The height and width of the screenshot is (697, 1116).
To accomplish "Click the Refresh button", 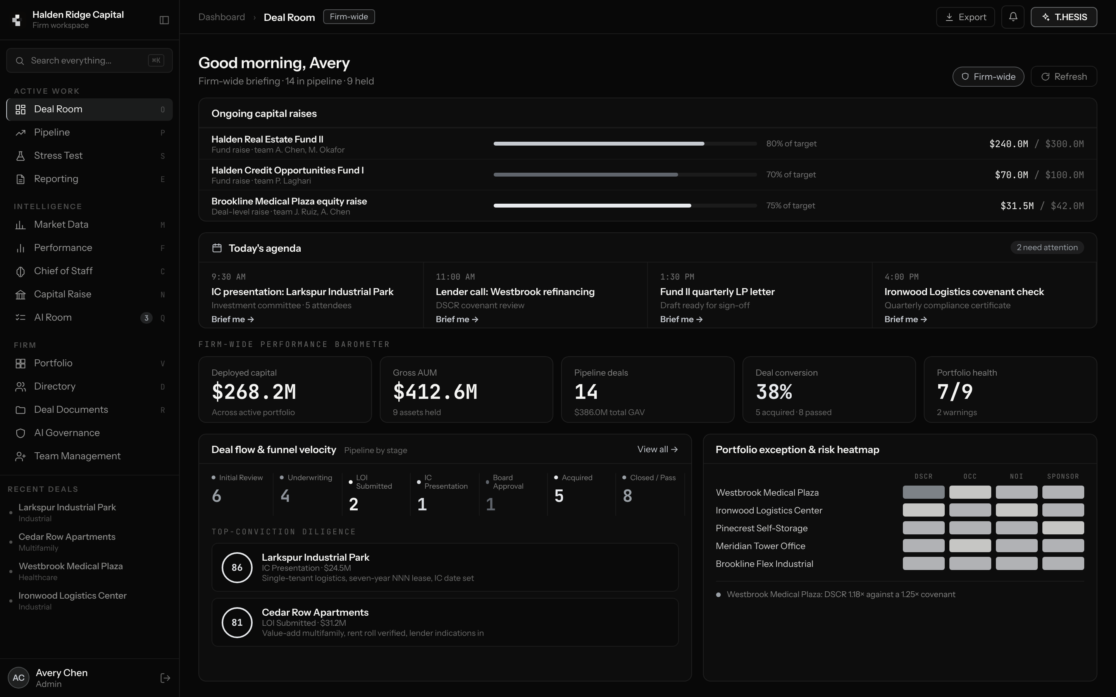I will tap(1063, 77).
